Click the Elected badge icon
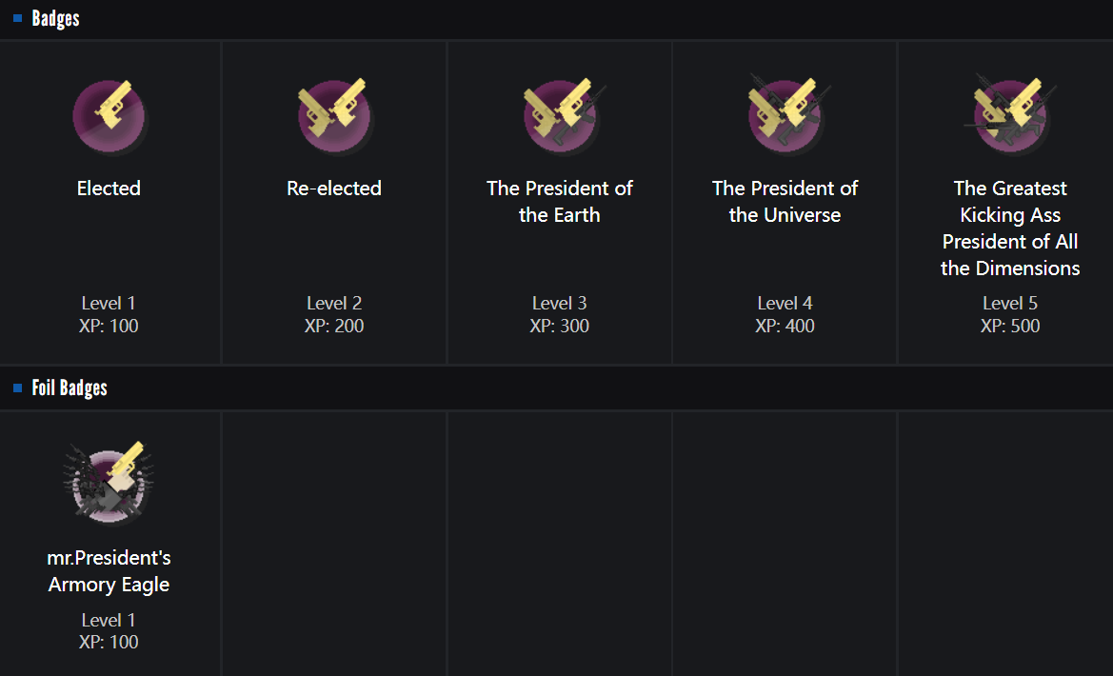This screenshot has height=676, width=1113. (109, 116)
